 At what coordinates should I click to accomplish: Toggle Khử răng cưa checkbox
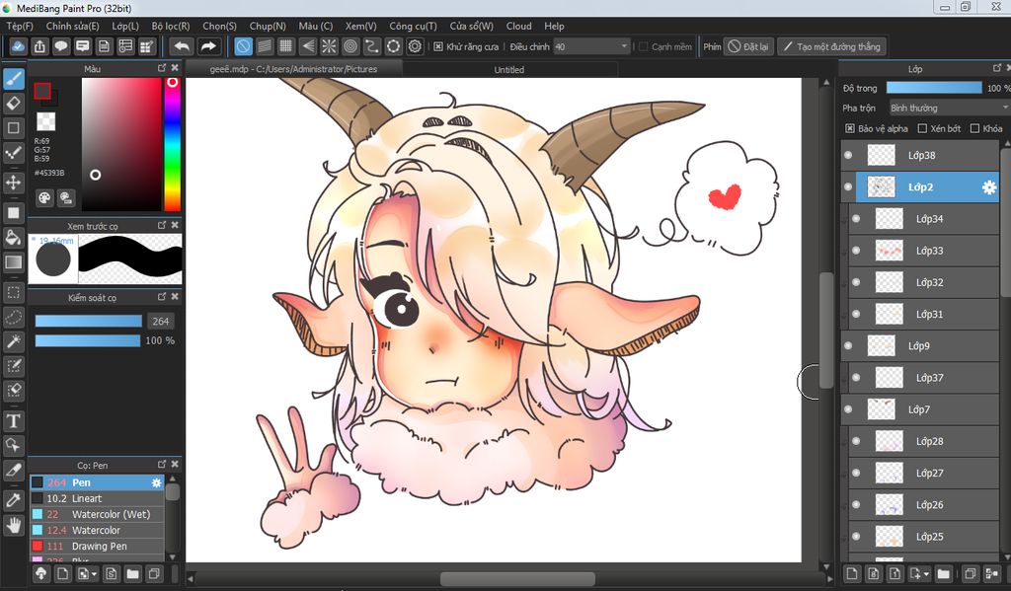[x=438, y=46]
